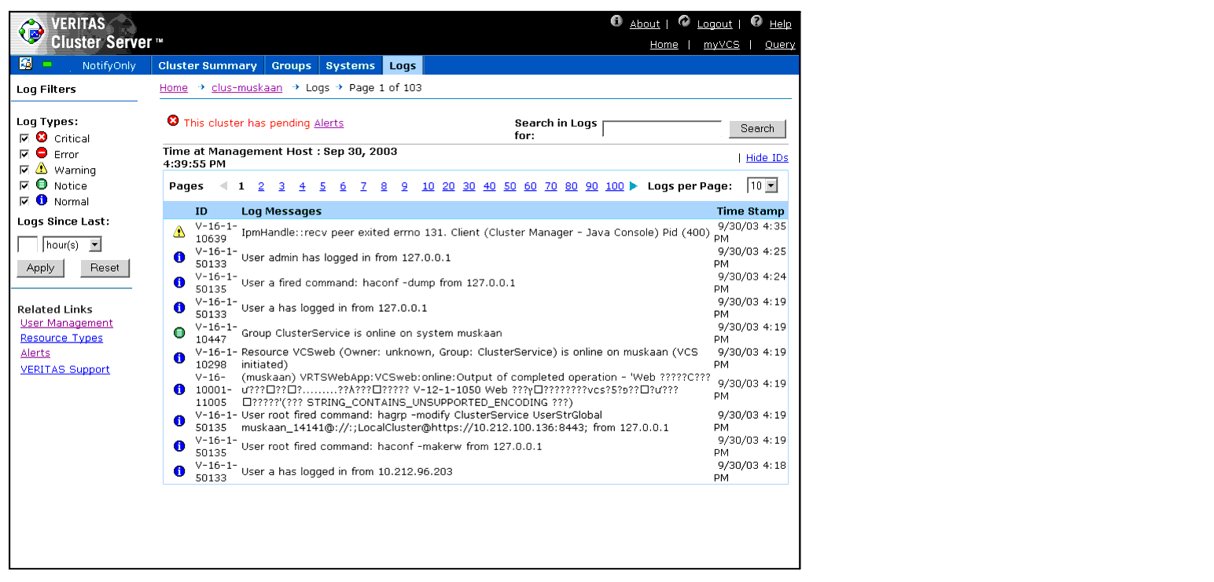Image resolution: width=1214 pixels, height=582 pixels.
Task: Click the About info icon
Action: [x=616, y=21]
